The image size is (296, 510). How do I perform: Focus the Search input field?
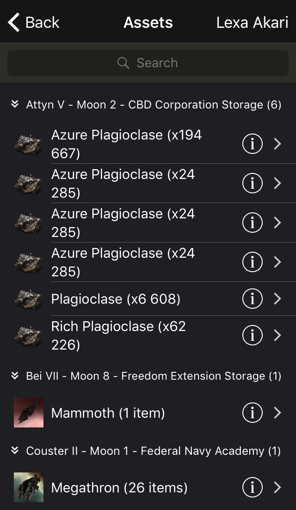157,63
